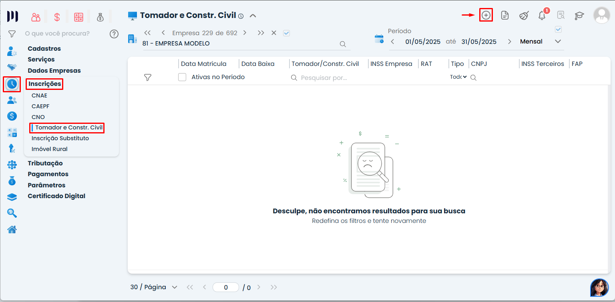Go to previous period arrow
This screenshot has width=615, height=302.
click(x=393, y=42)
